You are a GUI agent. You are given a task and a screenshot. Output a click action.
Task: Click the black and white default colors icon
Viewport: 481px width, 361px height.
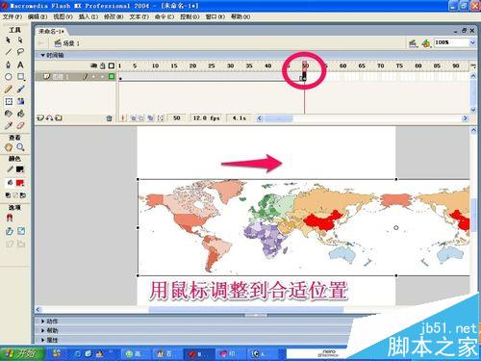[9, 195]
